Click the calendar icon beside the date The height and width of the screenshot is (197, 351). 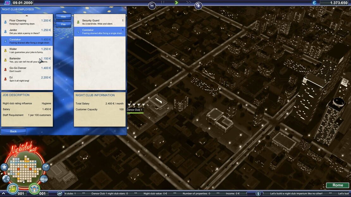7,3
